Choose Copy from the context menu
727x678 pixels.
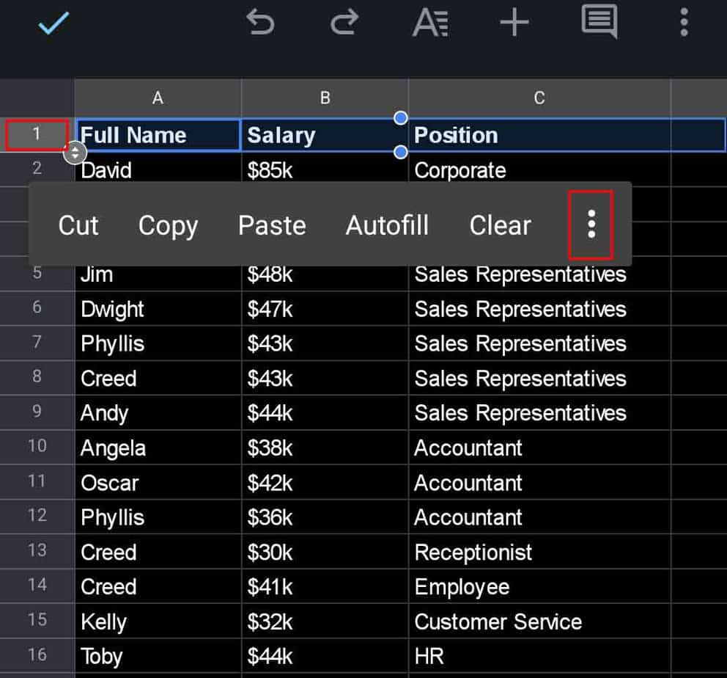168,225
